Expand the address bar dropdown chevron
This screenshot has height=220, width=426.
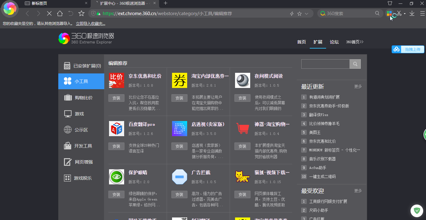click(307, 14)
